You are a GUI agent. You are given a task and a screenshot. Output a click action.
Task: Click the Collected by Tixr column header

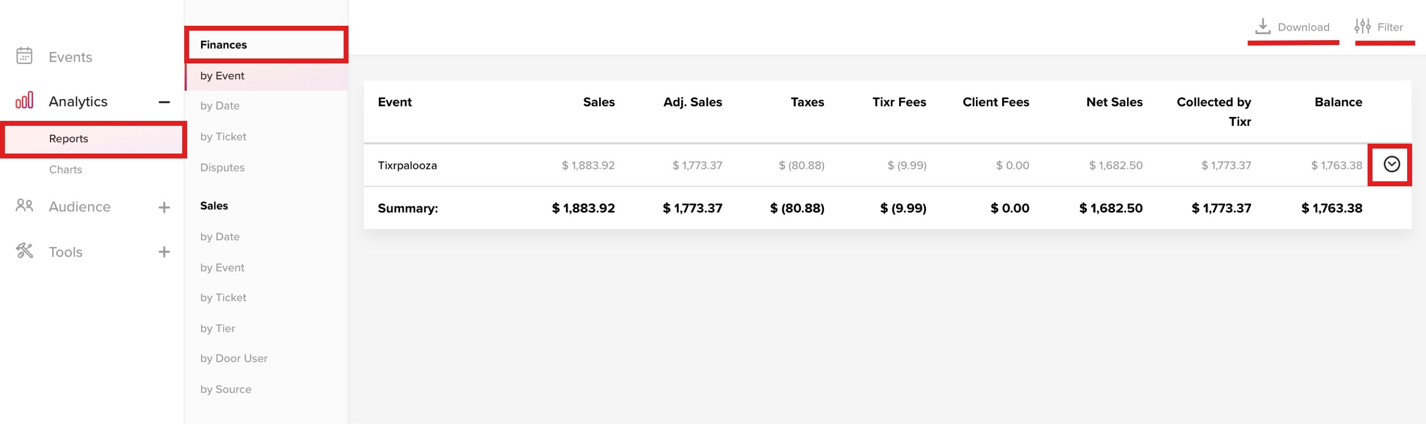point(1214,112)
